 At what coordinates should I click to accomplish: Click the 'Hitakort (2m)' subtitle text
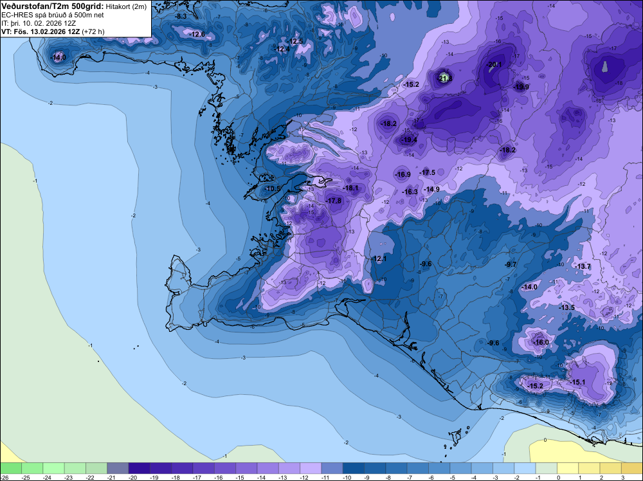(x=126, y=6)
